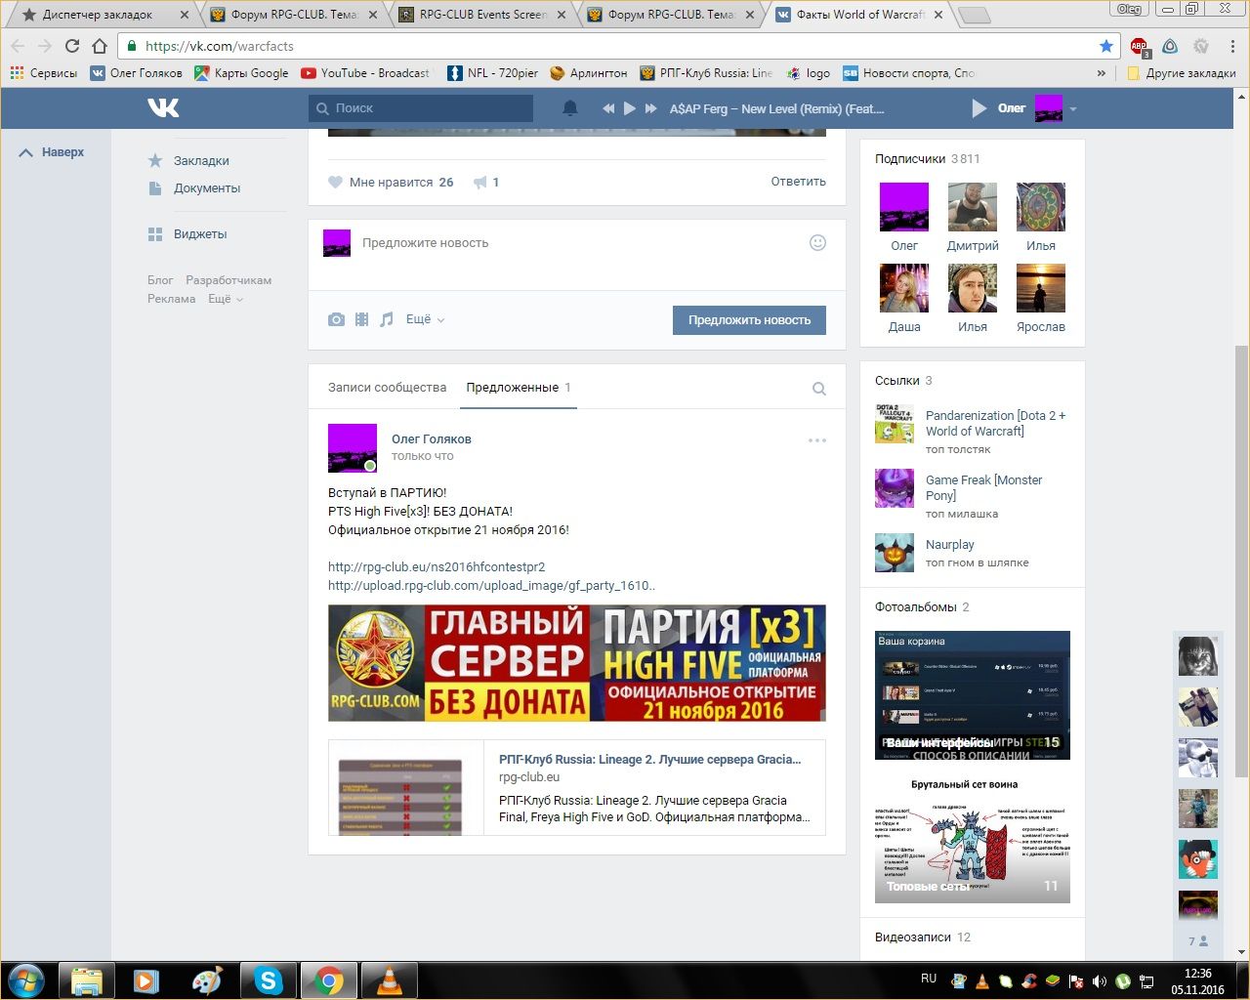Attach audio using music note icon
This screenshot has height=1000, width=1250.
(387, 319)
